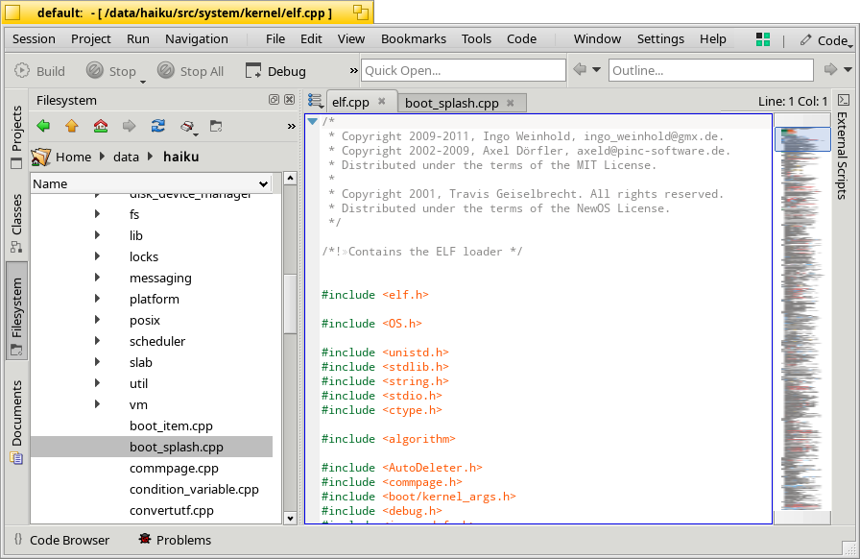Click the data breadcrumb
The width and height of the screenshot is (860, 559).
tap(126, 157)
